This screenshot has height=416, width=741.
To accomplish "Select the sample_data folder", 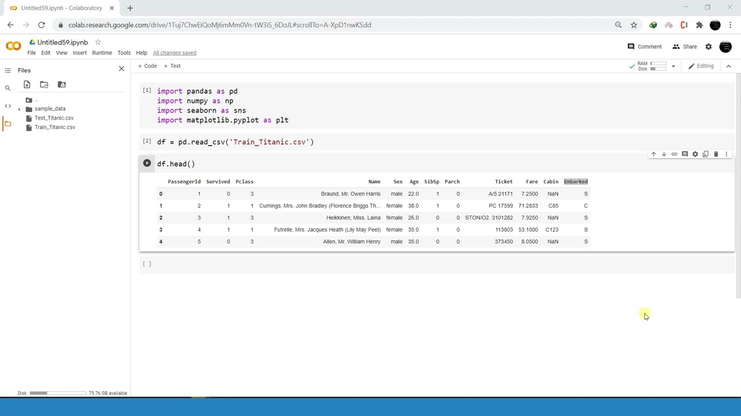I will (x=50, y=109).
